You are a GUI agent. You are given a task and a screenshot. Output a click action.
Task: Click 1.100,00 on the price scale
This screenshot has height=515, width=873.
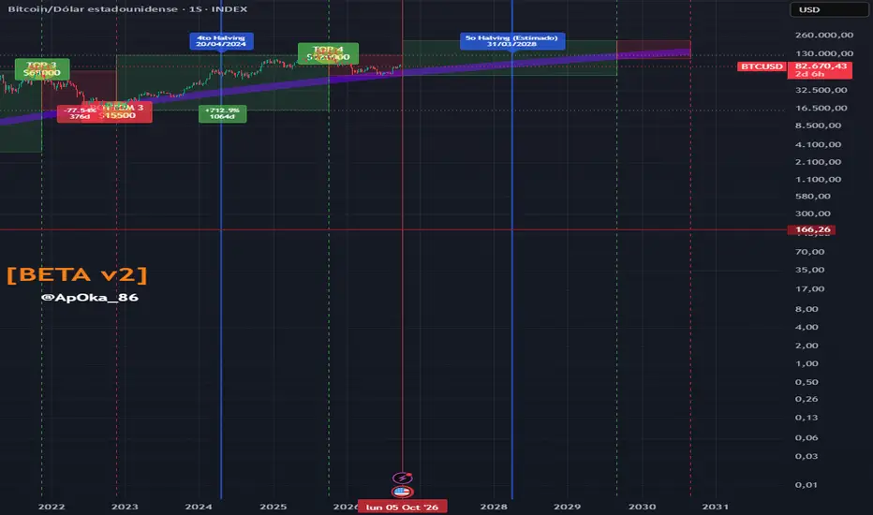click(818, 179)
